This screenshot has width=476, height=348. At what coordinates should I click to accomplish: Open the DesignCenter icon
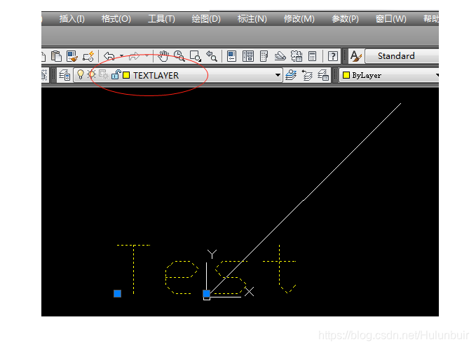click(248, 56)
